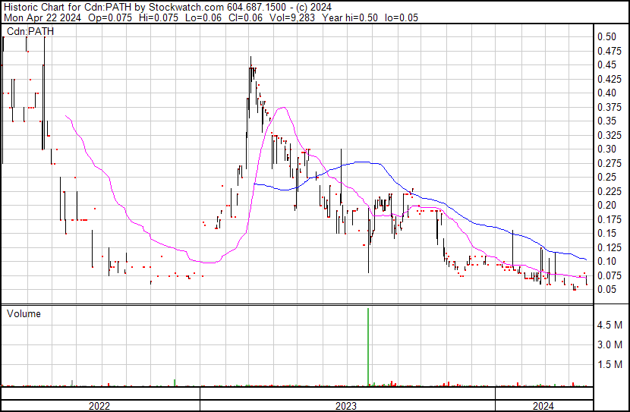630x412 pixels.
Task: Click the 4.5 M volume axis label
Action: pos(611,326)
